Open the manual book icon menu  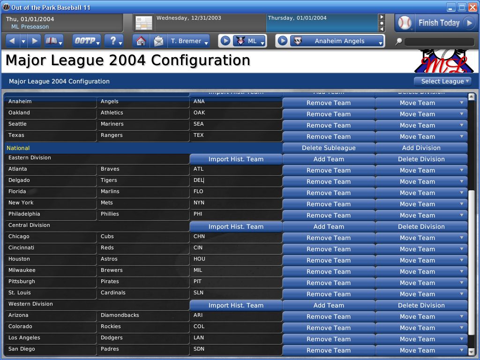[53, 41]
